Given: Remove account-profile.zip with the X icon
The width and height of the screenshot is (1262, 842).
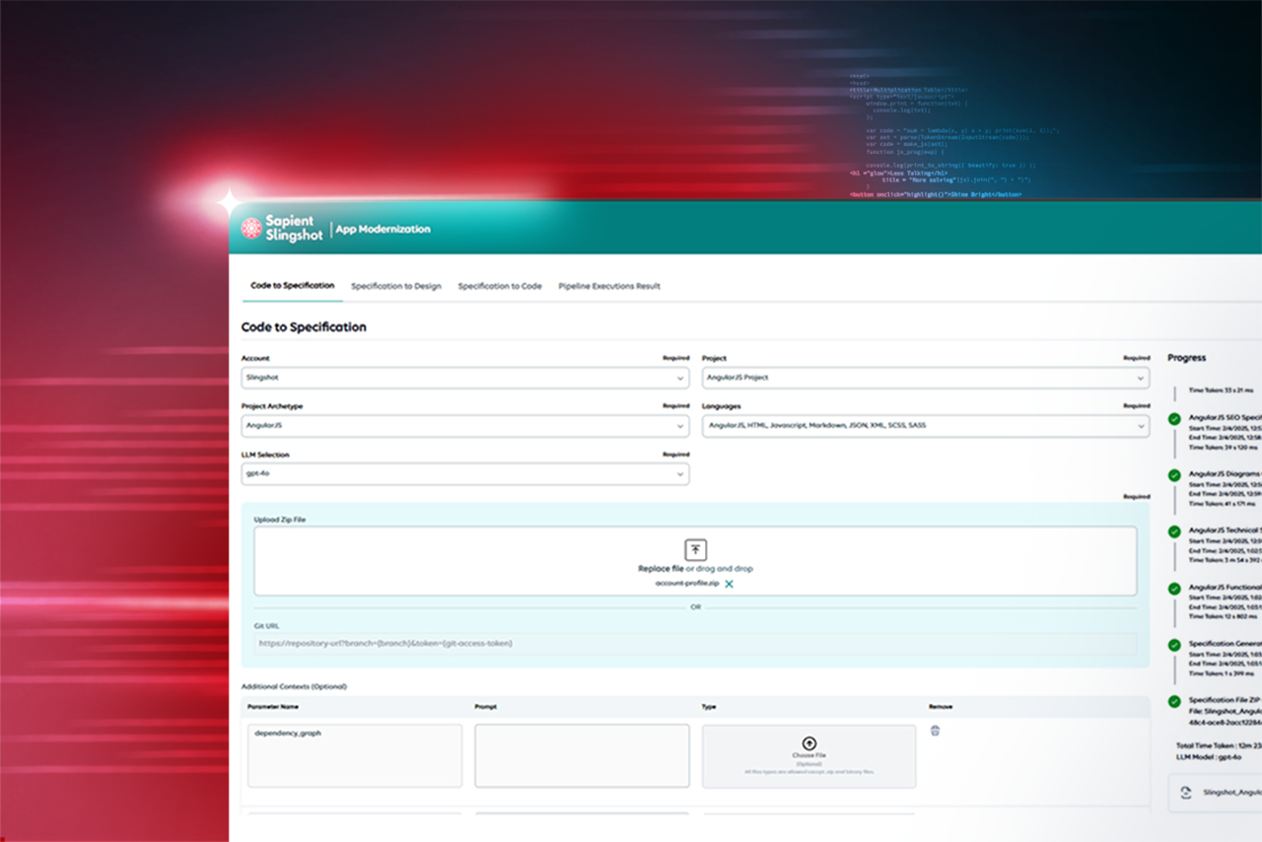Looking at the screenshot, I should [x=730, y=584].
